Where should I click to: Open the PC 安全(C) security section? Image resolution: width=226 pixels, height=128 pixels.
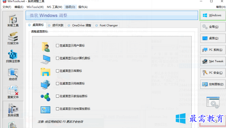point(213,73)
